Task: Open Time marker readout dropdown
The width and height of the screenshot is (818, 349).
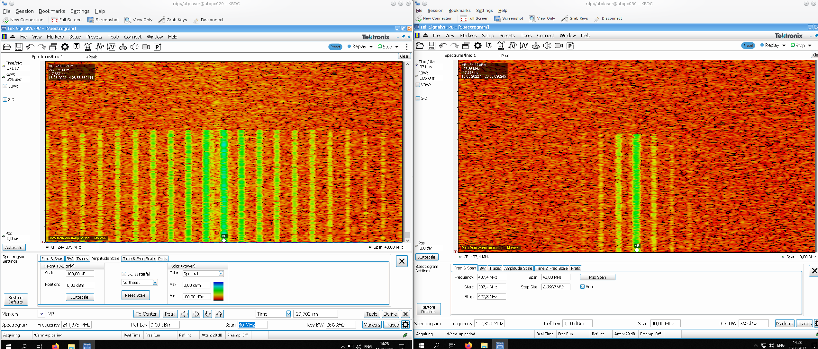Action: 288,314
